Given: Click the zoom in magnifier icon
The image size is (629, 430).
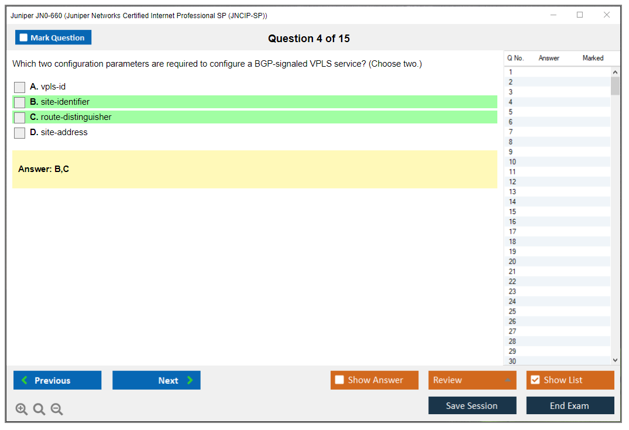Looking at the screenshot, I should (22, 410).
